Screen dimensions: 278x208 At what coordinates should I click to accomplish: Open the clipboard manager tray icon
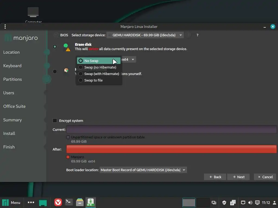click(233, 203)
